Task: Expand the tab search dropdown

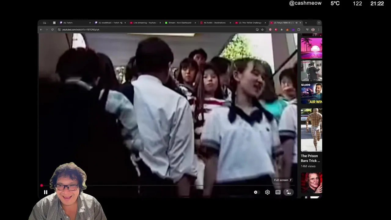Action: coord(319,23)
